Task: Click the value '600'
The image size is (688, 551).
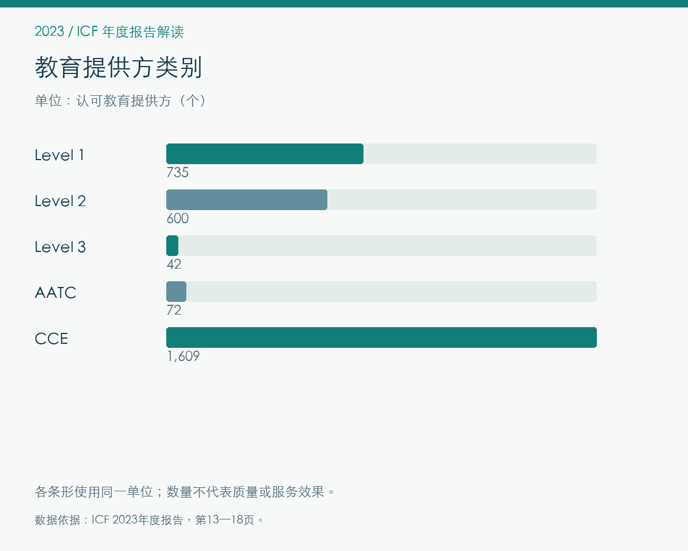Action: (x=178, y=219)
